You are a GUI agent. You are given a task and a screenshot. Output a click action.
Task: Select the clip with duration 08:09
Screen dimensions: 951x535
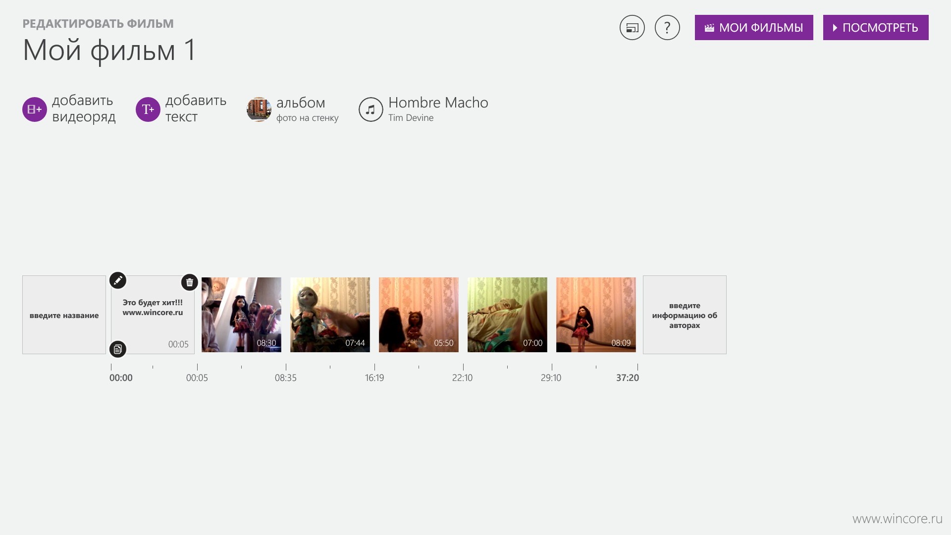point(596,315)
